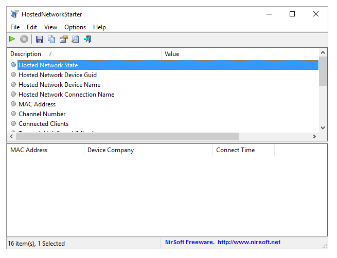Save selected items with floppy disk icon
Screen dimensions: 337x258
(x=39, y=39)
